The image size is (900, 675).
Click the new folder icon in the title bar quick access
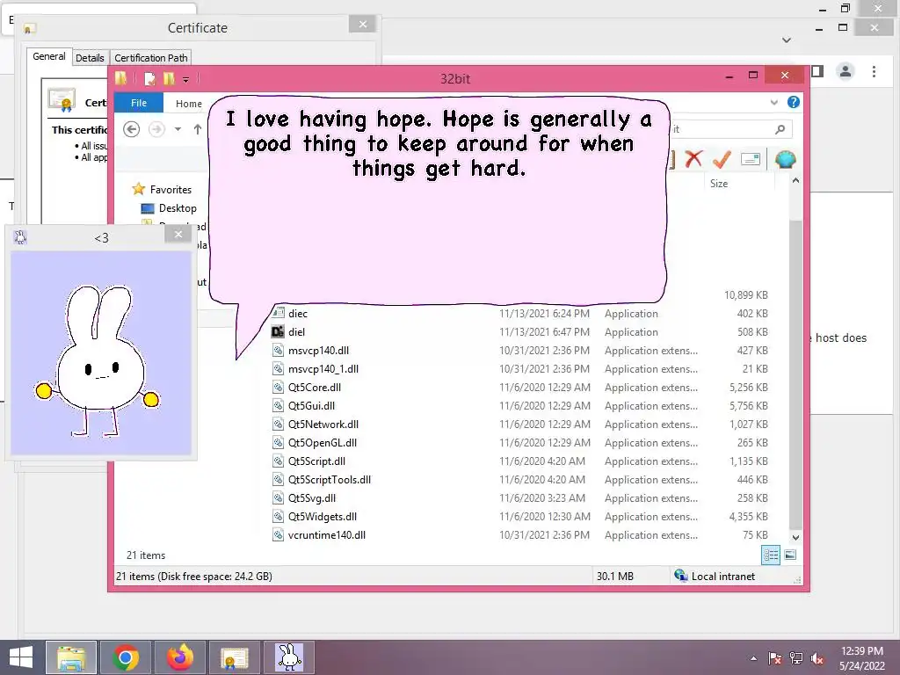click(169, 78)
